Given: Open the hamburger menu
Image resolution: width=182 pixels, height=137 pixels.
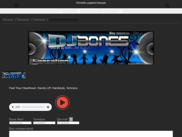Looking at the screenshot, I should coord(16,5).
